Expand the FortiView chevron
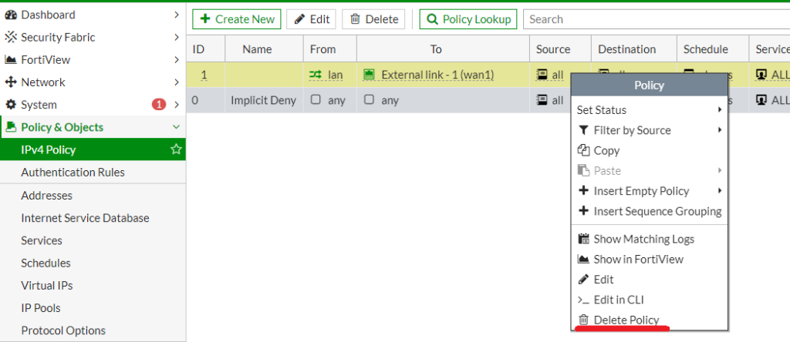790x342 pixels. point(177,60)
